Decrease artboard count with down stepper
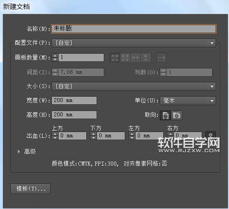The height and width of the screenshot is (209, 229). click(55, 60)
